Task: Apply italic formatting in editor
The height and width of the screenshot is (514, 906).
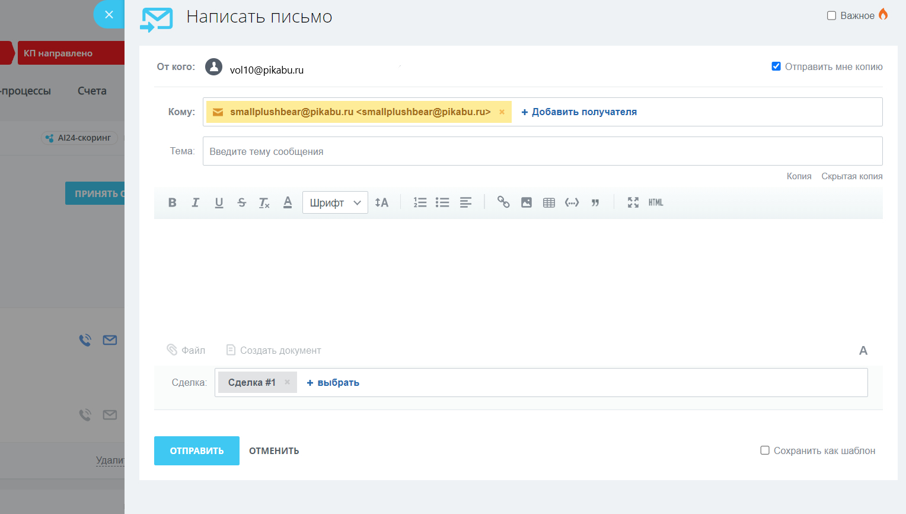Action: pyautogui.click(x=195, y=202)
